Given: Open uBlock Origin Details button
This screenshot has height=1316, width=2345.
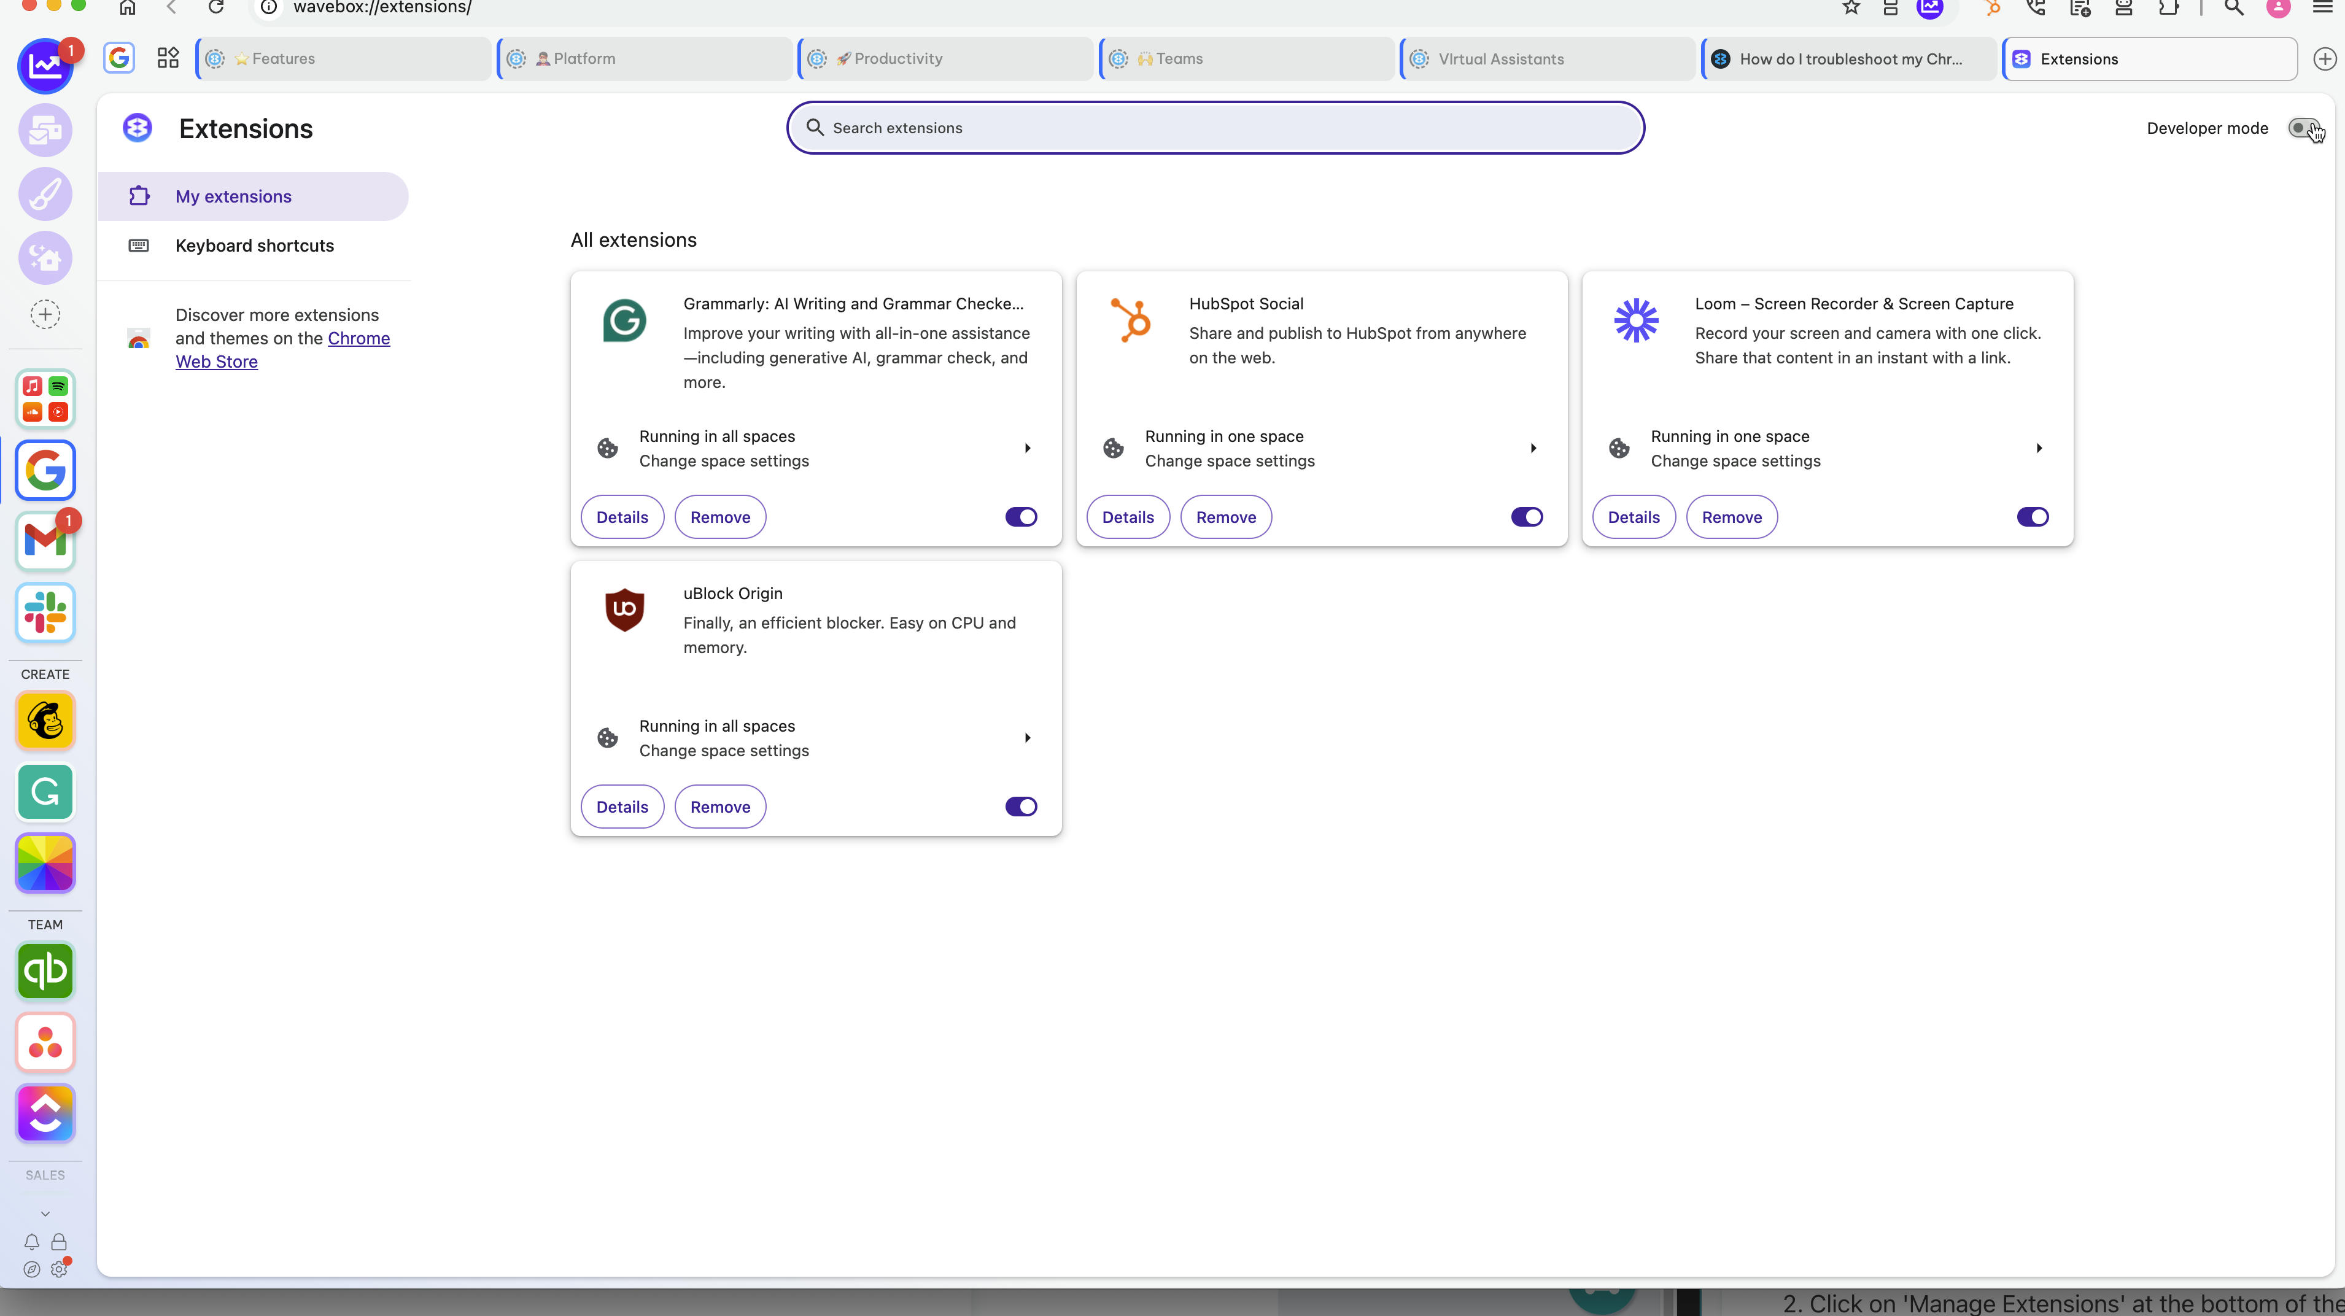Looking at the screenshot, I should pyautogui.click(x=622, y=807).
